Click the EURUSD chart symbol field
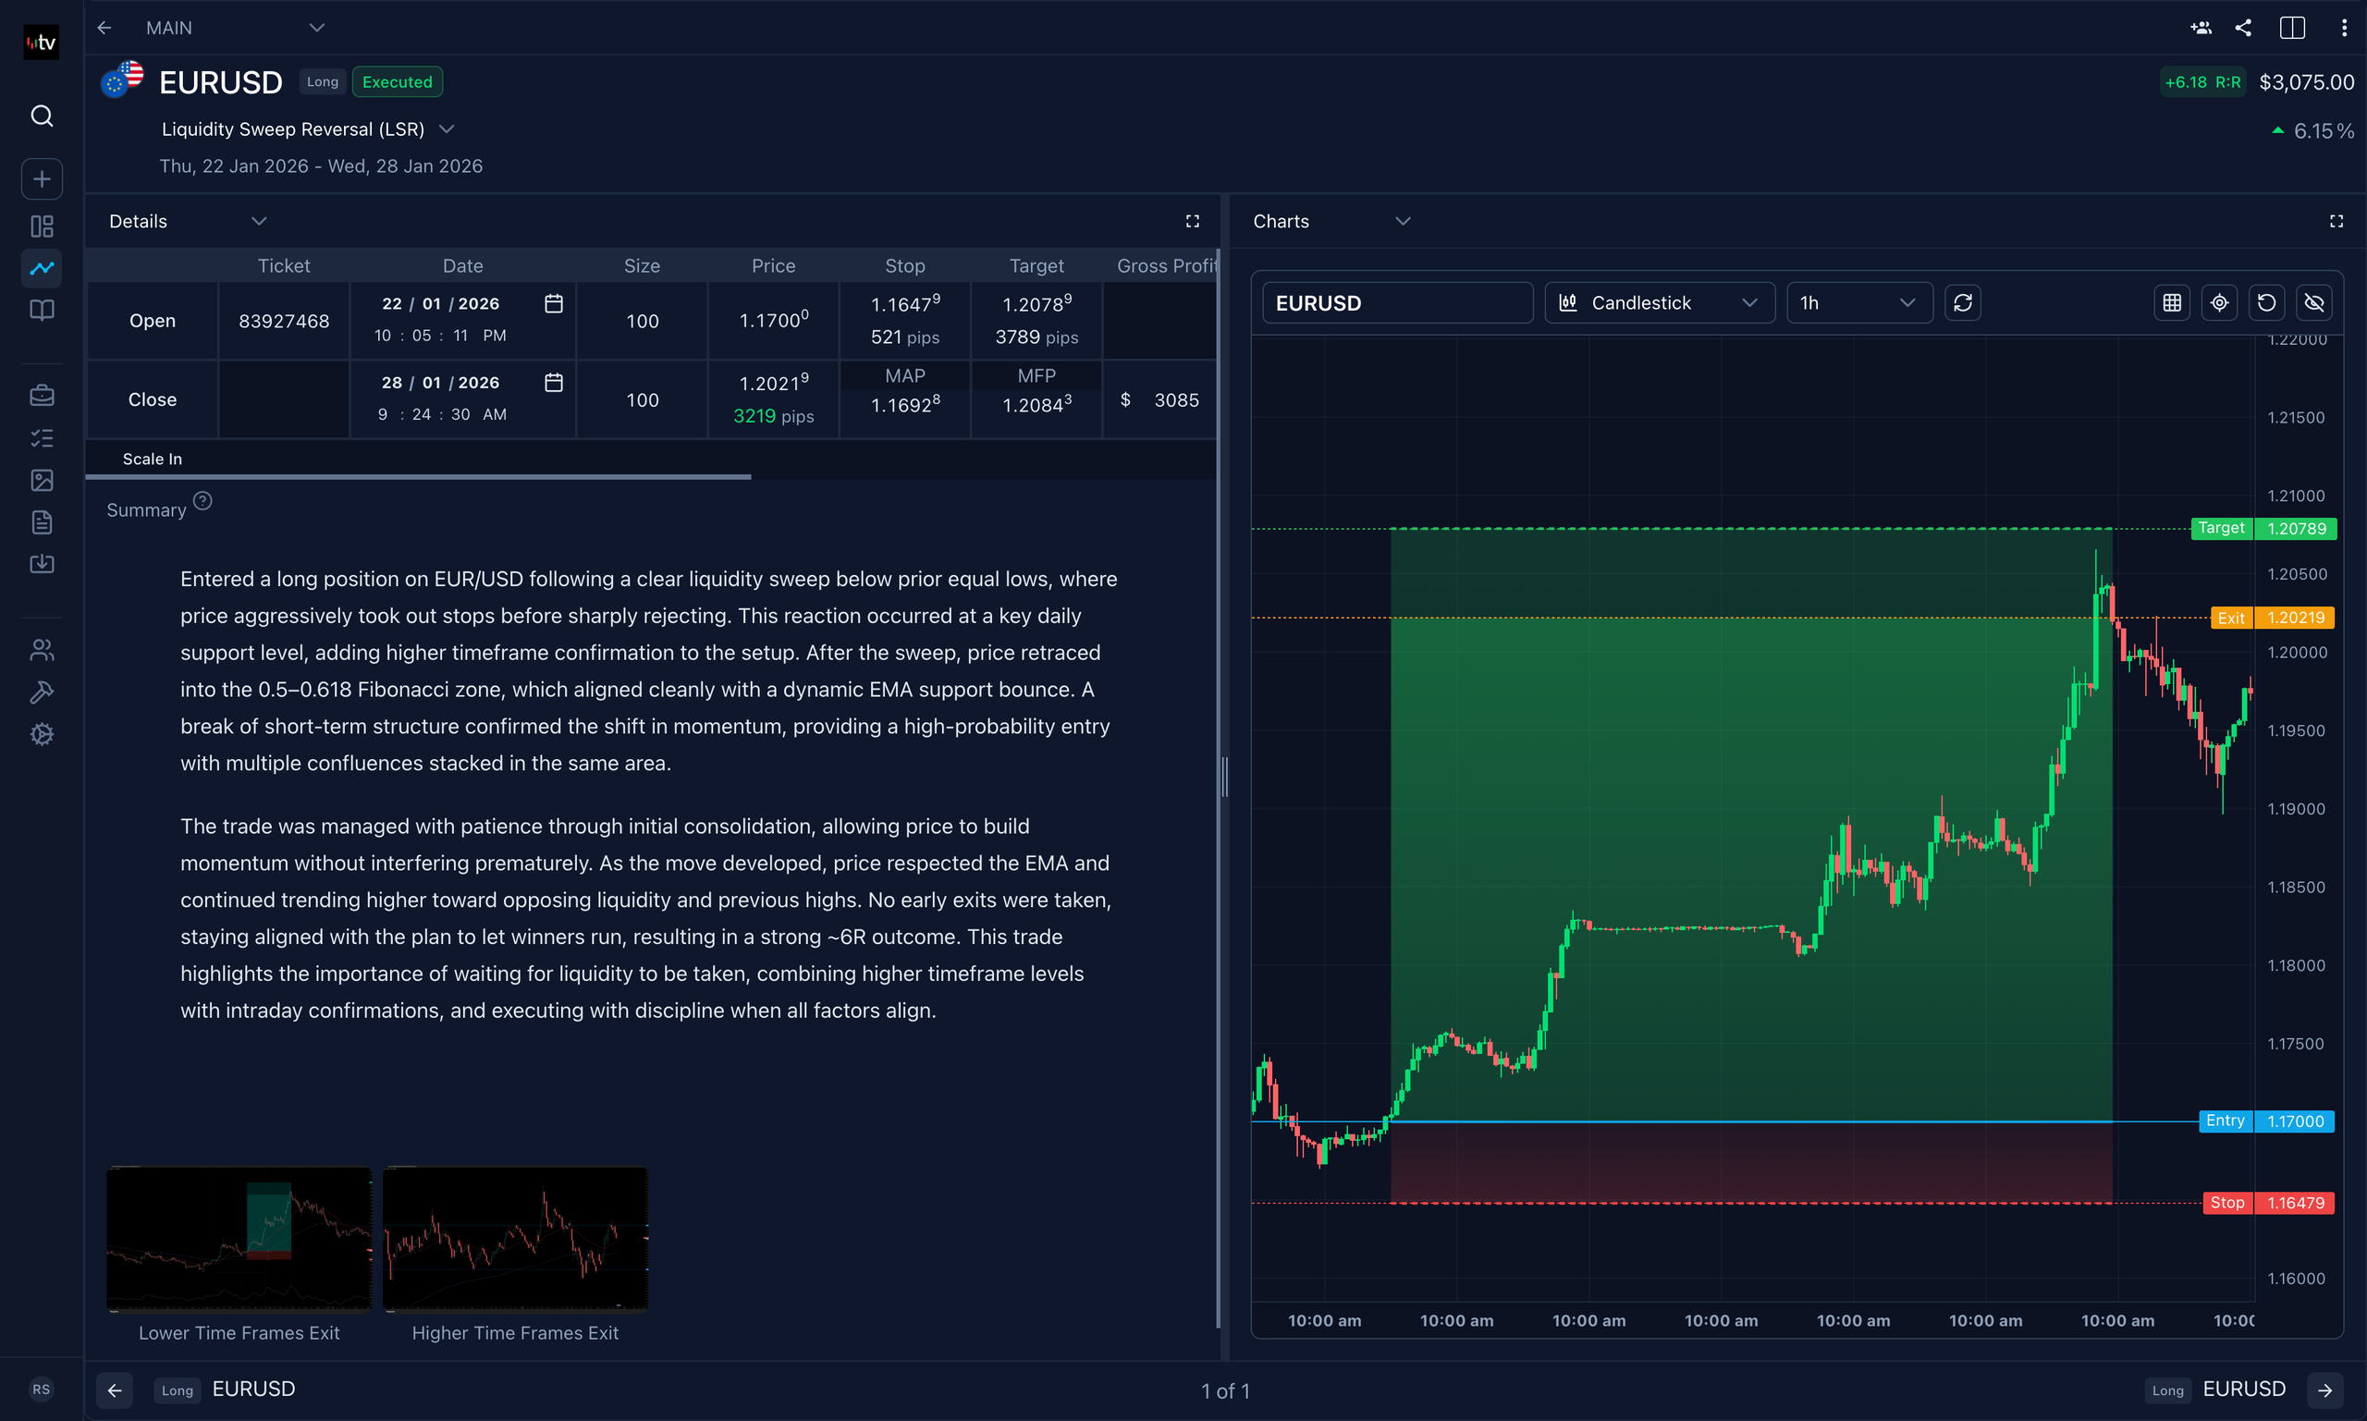The height and width of the screenshot is (1421, 2367). tap(1397, 302)
